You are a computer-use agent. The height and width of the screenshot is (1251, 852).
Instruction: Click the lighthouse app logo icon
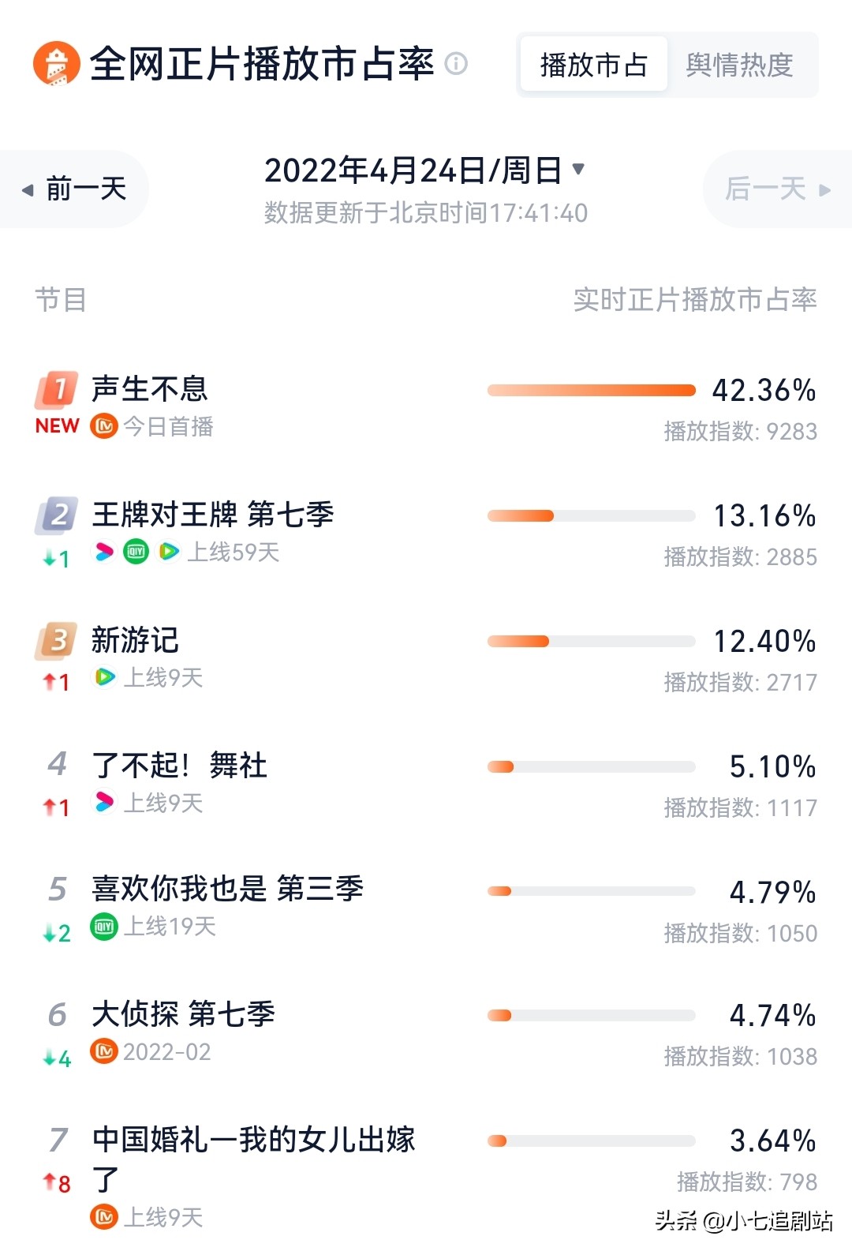point(57,63)
